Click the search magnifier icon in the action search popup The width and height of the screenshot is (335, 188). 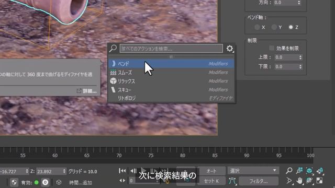(x=113, y=49)
